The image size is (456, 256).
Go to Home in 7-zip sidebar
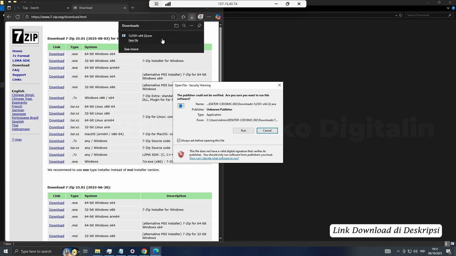tap(17, 51)
